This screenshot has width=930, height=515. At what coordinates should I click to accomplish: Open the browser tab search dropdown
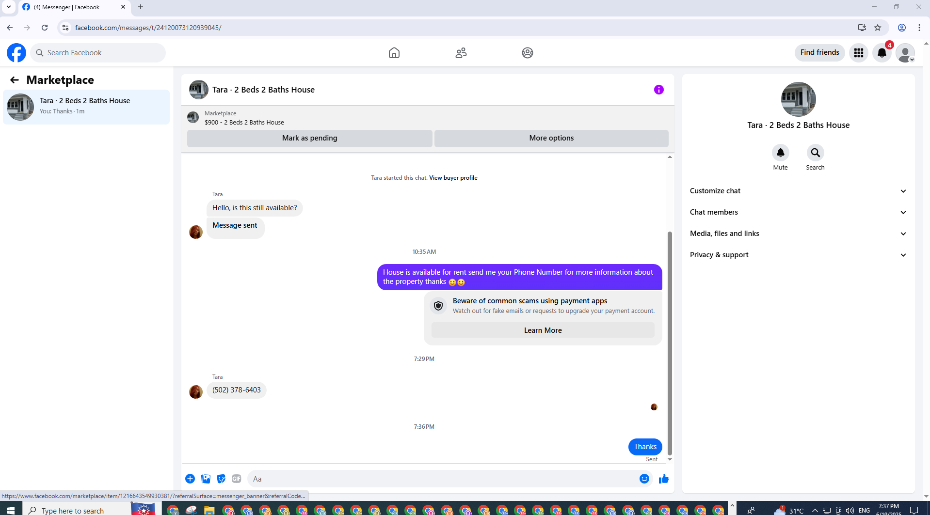[x=9, y=7]
